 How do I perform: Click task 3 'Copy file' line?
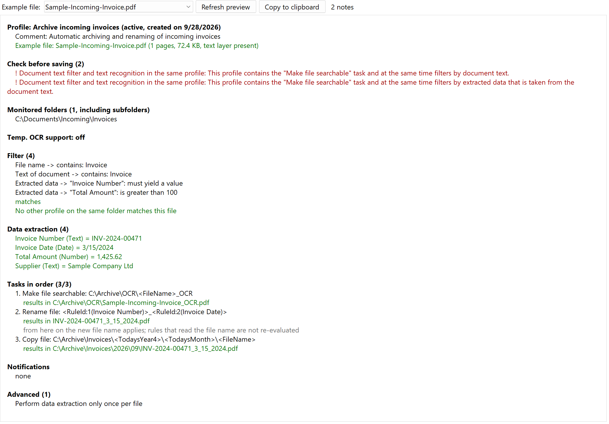135,339
